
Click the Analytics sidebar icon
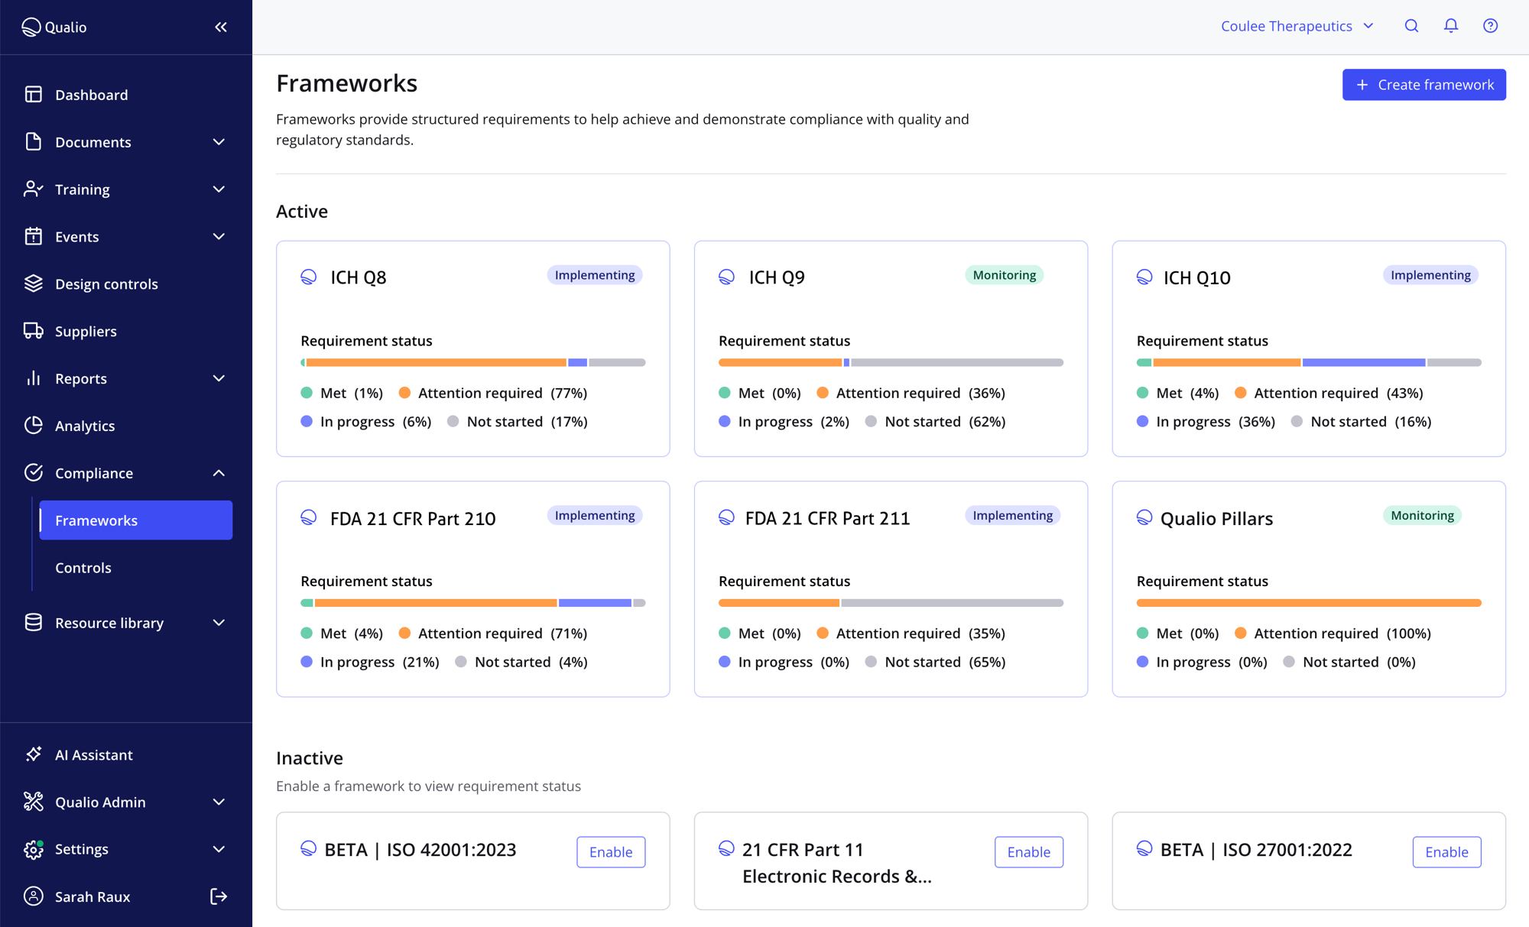click(34, 426)
